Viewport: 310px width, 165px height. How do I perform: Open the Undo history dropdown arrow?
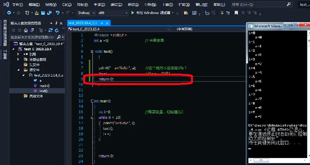pos(62,13)
